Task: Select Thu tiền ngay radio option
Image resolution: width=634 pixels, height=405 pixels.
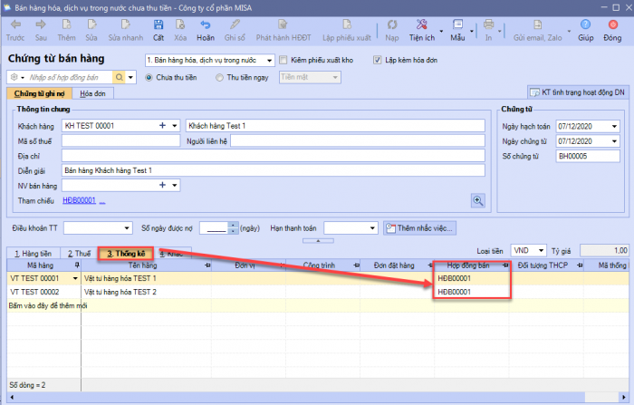Action: point(220,77)
